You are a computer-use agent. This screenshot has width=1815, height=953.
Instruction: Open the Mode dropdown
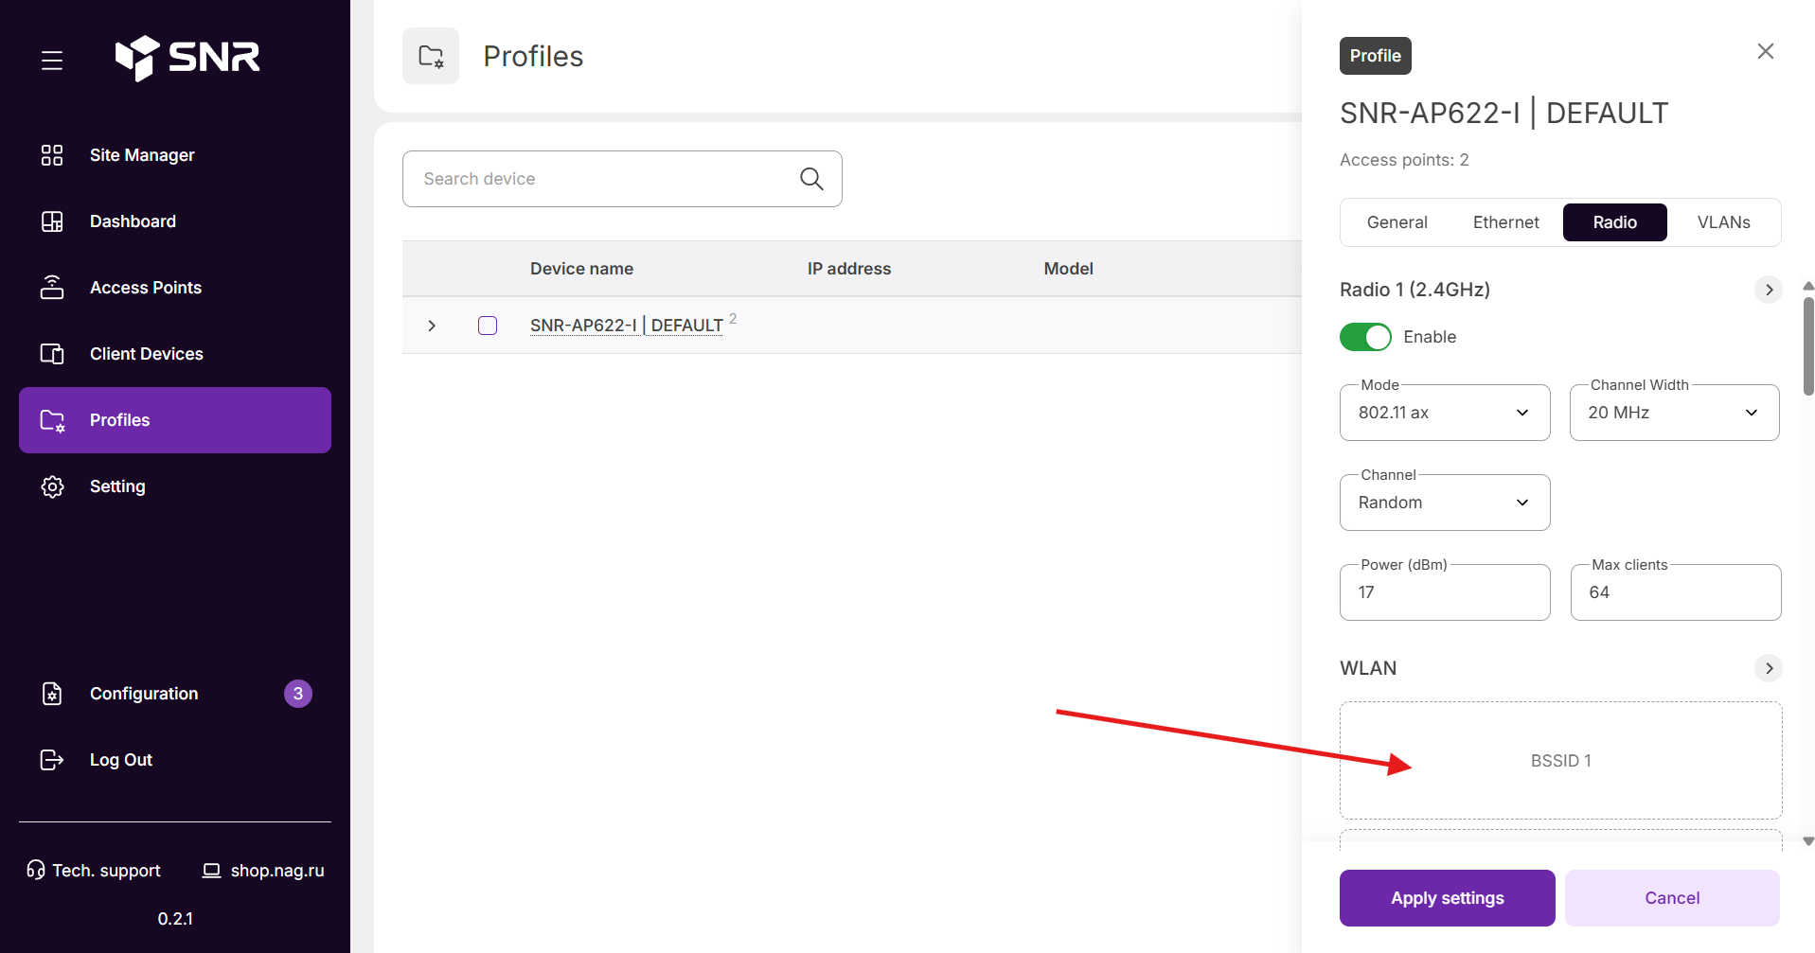click(x=1445, y=413)
